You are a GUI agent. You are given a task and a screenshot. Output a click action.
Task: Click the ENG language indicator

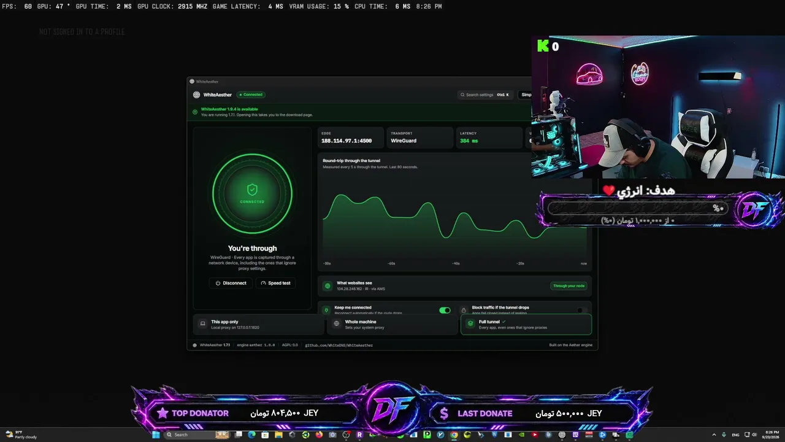(735, 435)
